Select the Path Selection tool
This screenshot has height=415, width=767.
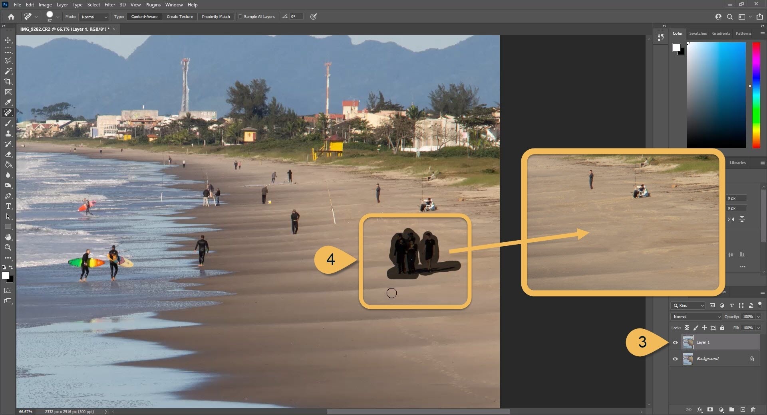pos(8,217)
